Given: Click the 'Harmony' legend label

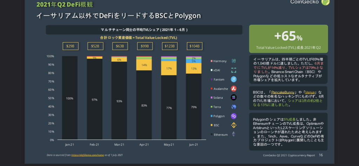Looking at the screenshot, I should 220,61.
